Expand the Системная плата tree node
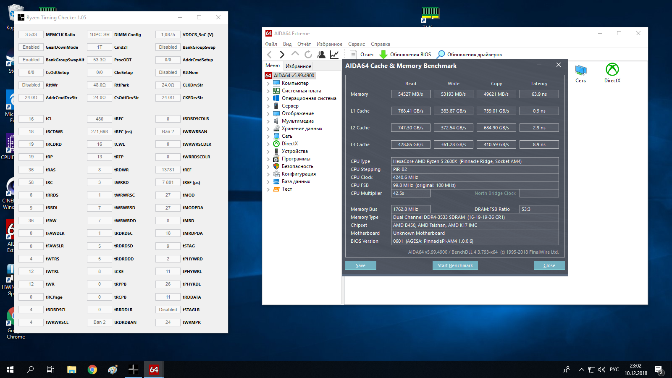 (x=268, y=91)
